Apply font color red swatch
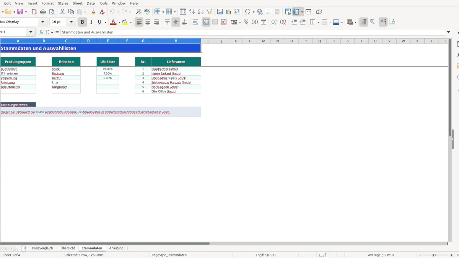 [113, 22]
